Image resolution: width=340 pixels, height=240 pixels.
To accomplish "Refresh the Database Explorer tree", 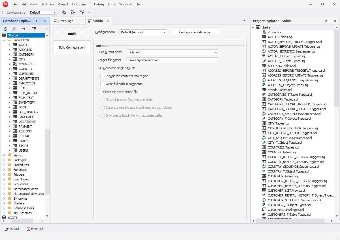I will (x=5, y=29).
